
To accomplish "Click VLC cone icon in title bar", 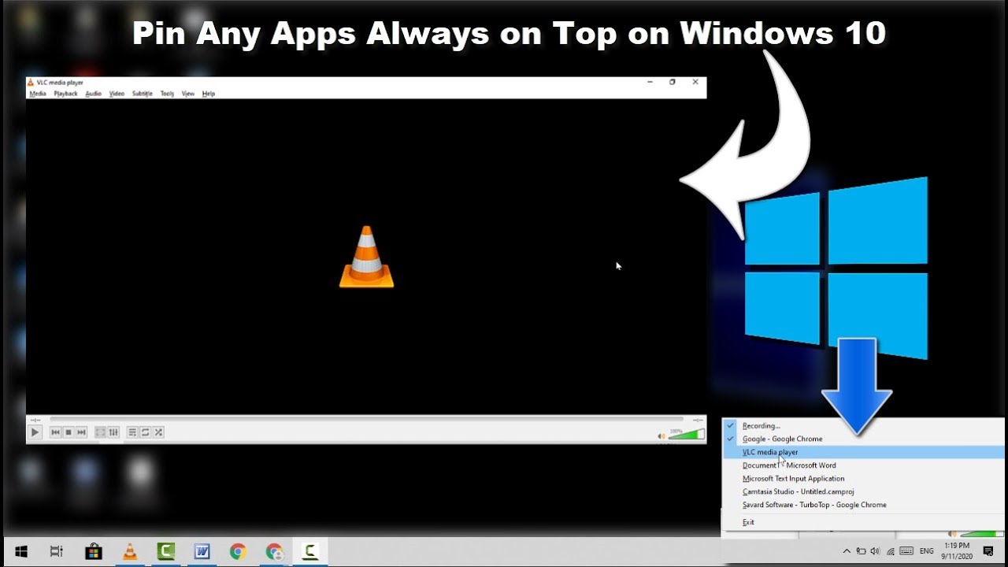I will 31,82.
